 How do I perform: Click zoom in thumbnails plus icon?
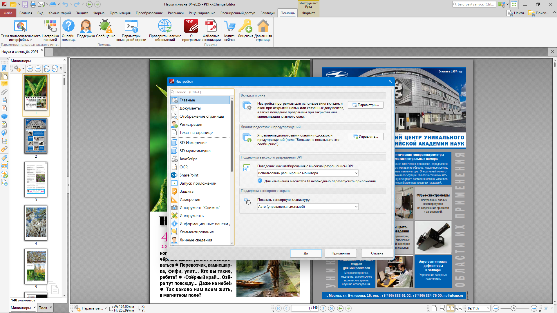coord(30,69)
